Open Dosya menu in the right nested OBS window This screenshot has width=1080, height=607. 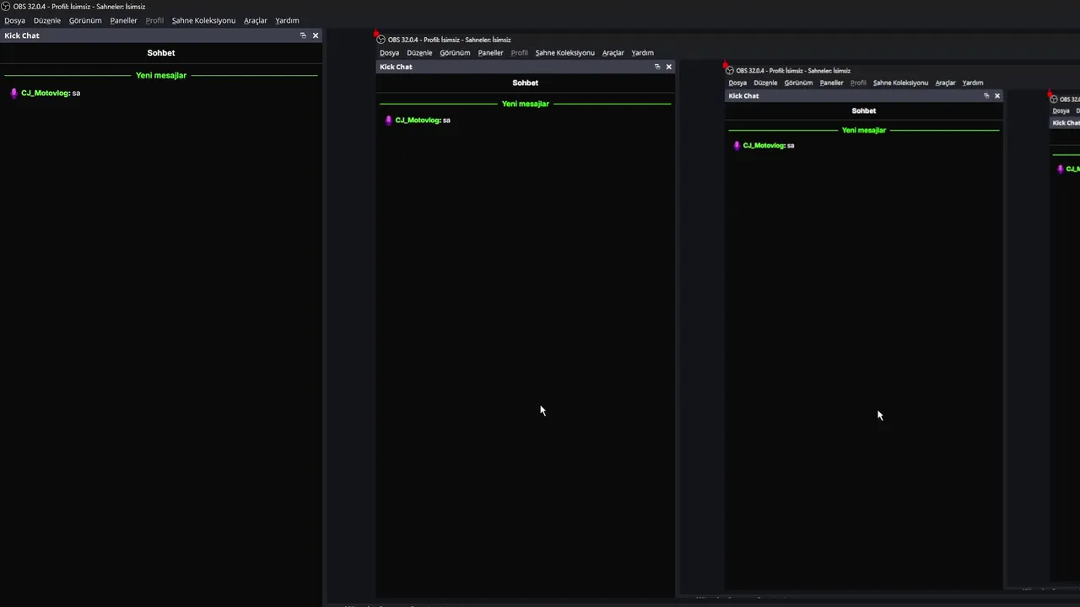pyautogui.click(x=737, y=83)
